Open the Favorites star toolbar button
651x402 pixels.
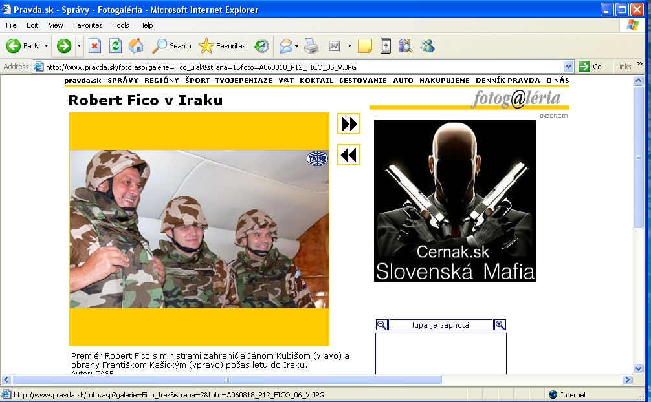[222, 46]
